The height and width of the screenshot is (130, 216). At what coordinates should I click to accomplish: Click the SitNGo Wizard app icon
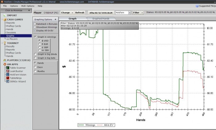pos(8,81)
